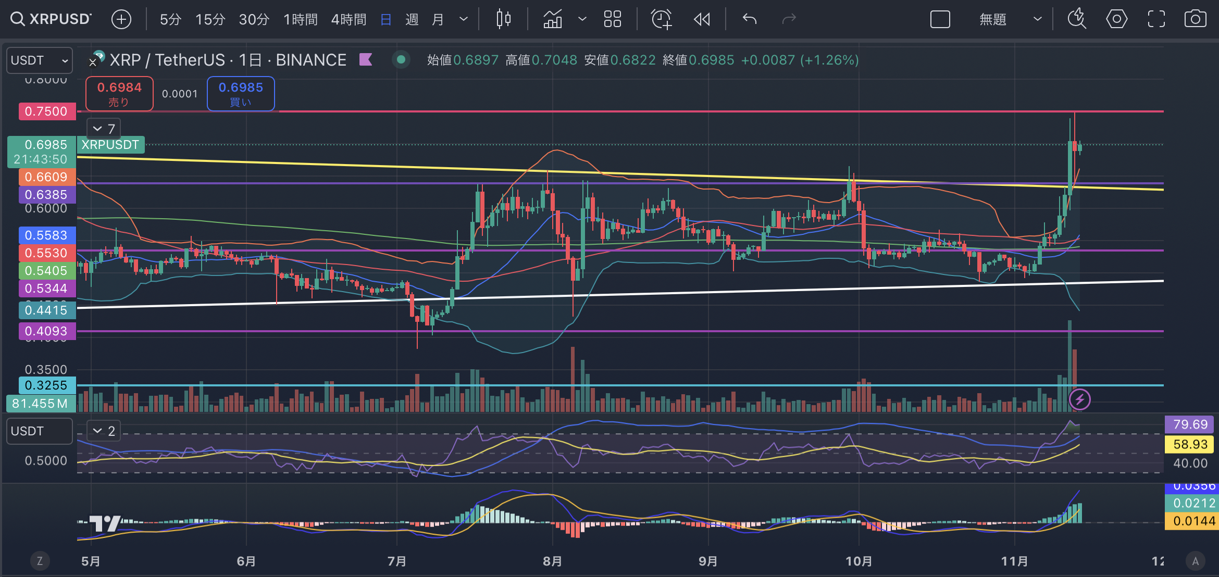Open the indicators menu icon
Screen dimensions: 1219x577
553,19
